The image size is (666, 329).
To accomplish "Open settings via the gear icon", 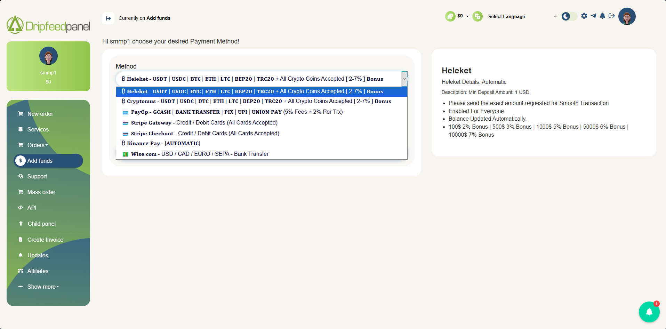I will [x=584, y=16].
